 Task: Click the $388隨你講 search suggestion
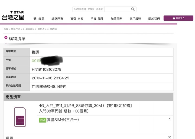[80, 9]
